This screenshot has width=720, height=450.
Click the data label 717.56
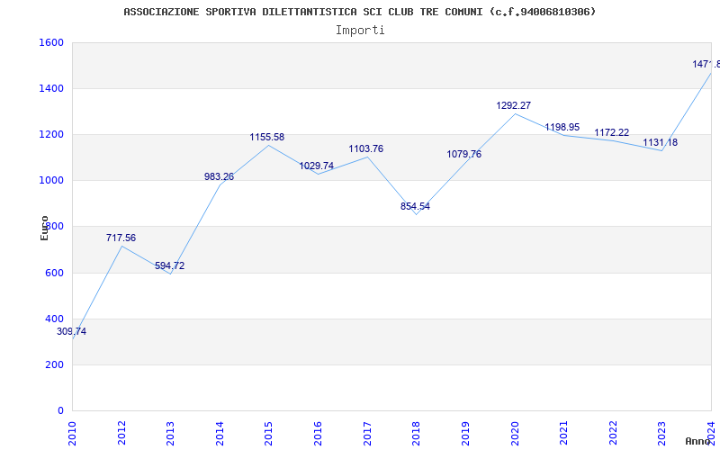point(121,238)
